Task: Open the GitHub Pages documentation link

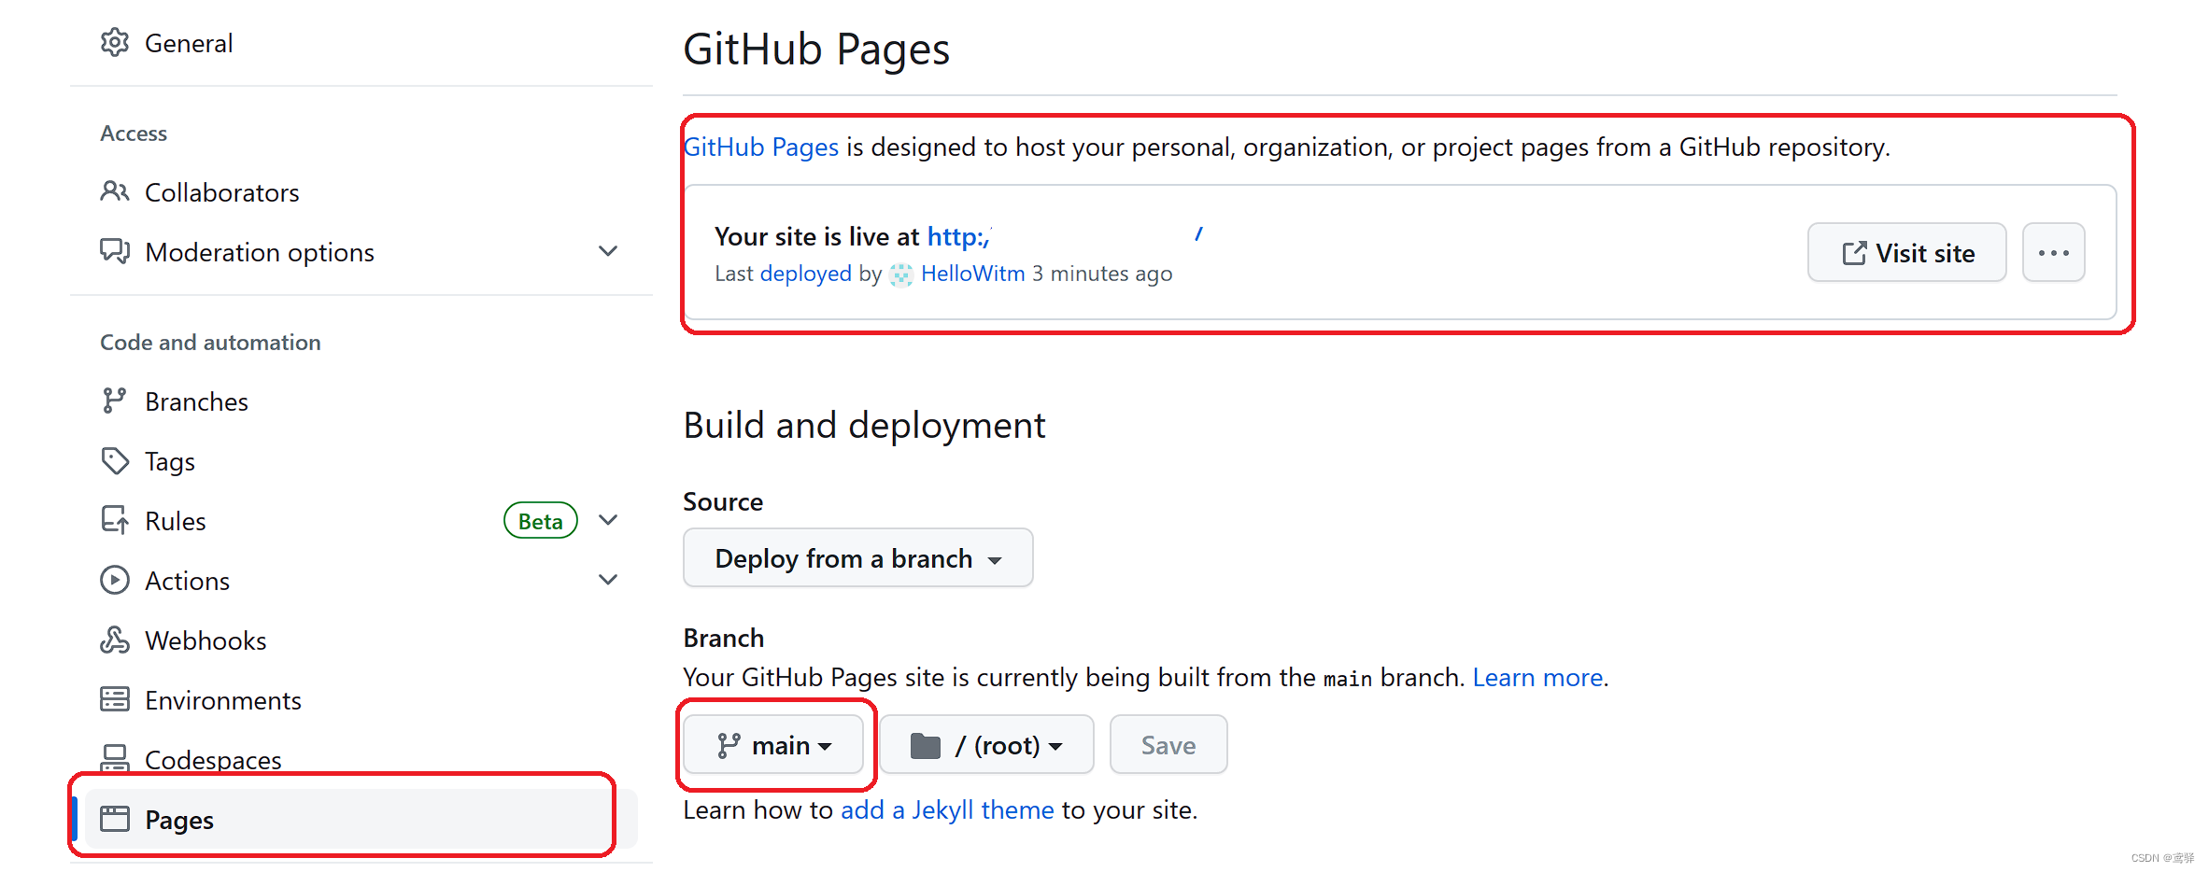Action: (761, 147)
